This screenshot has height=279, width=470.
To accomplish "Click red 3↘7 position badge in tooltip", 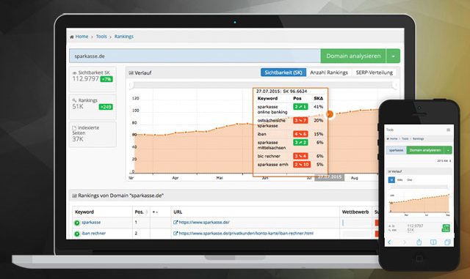I will coord(300,121).
